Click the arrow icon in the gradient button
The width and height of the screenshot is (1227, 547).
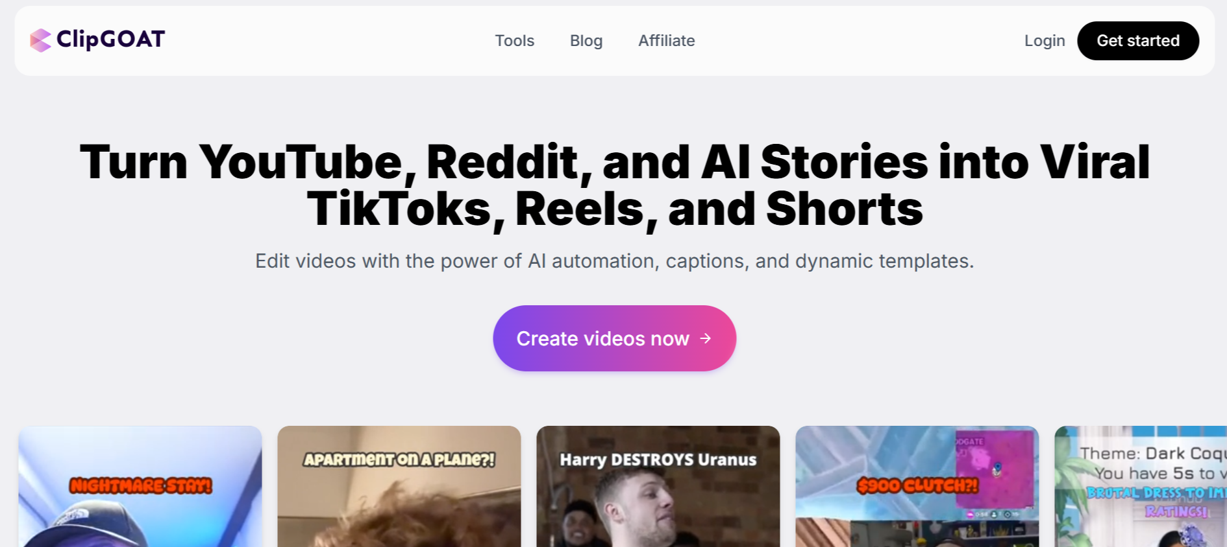coord(706,338)
